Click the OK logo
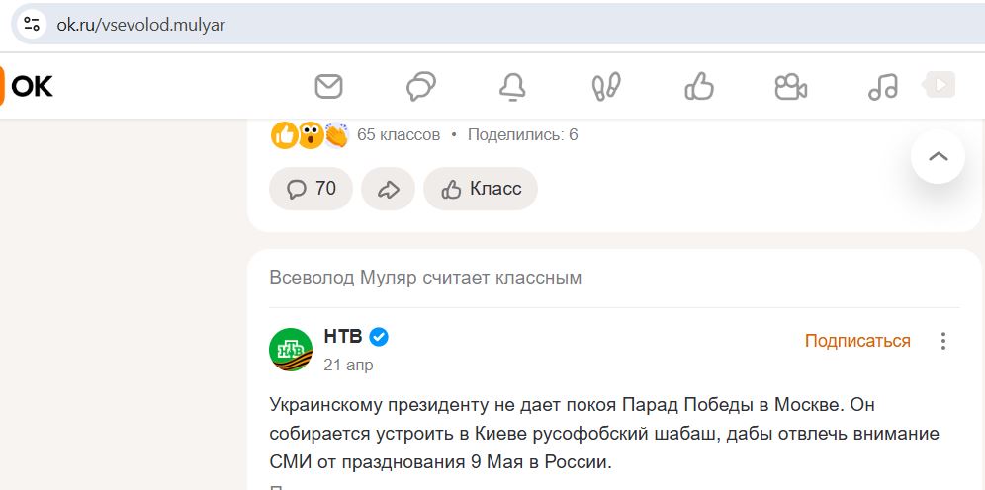985x490 pixels. tap(27, 86)
